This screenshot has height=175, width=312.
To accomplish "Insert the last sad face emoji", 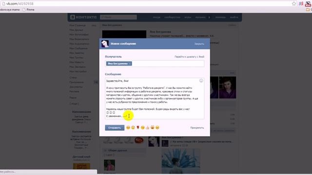I will 157,127.
